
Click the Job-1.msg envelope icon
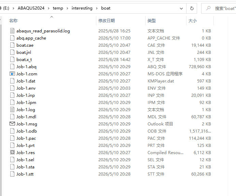coord(12,124)
